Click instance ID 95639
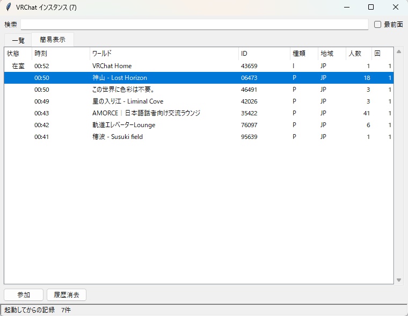The image size is (408, 316). pos(249,137)
